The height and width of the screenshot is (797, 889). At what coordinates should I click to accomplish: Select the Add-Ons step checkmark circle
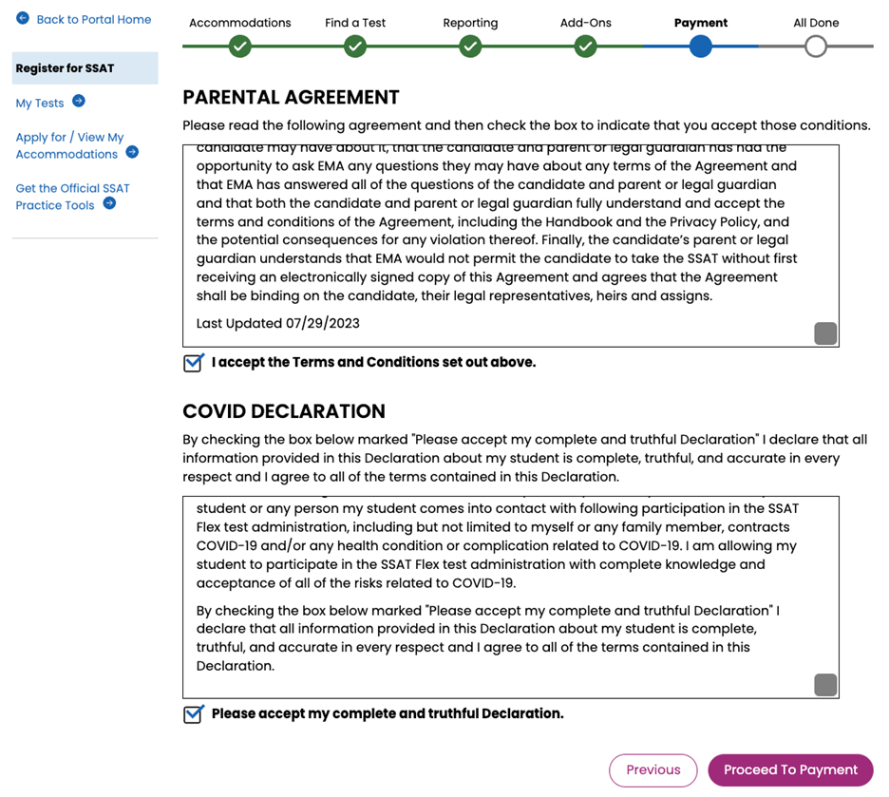(x=586, y=47)
